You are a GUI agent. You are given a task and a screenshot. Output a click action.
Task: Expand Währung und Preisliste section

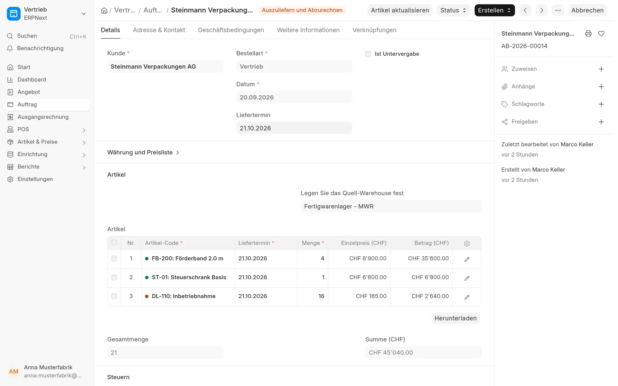coord(143,152)
